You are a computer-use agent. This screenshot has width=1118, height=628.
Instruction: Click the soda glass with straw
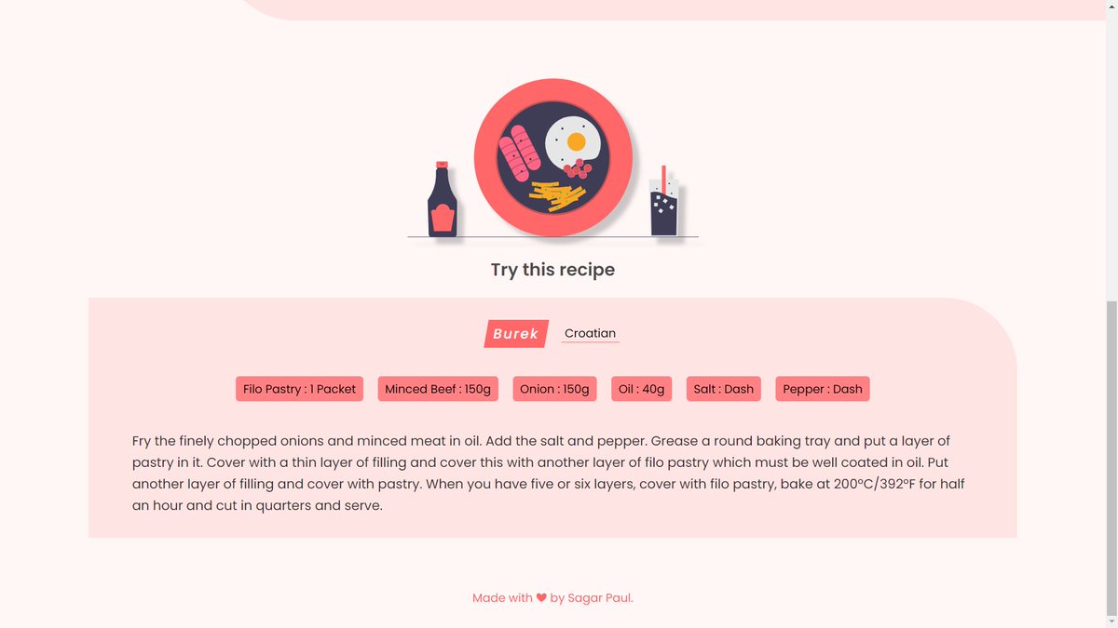click(x=663, y=202)
